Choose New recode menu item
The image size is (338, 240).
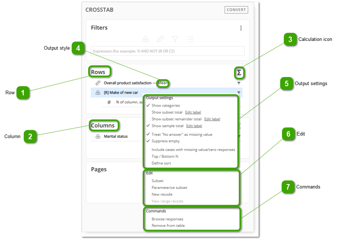[x=162, y=194]
